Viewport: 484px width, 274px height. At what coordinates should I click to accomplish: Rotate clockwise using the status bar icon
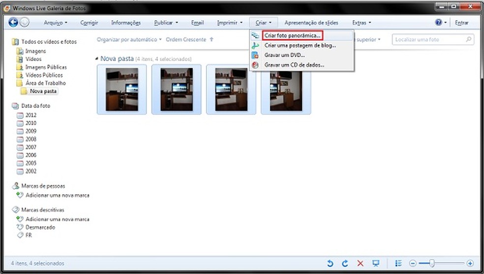[x=345, y=263]
